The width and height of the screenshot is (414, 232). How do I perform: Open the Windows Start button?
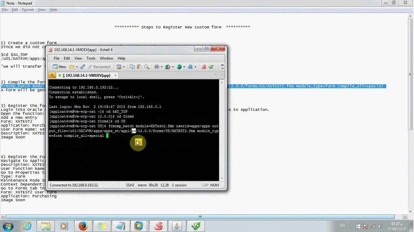(8, 226)
